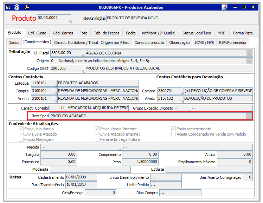Viewport: 263px width, 203px height.
Task: Expand the Item Sped dropdown
Action: point(249,116)
